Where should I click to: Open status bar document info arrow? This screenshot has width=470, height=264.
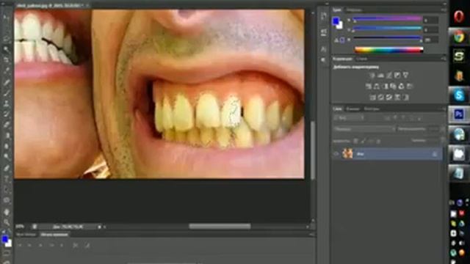pos(99,227)
